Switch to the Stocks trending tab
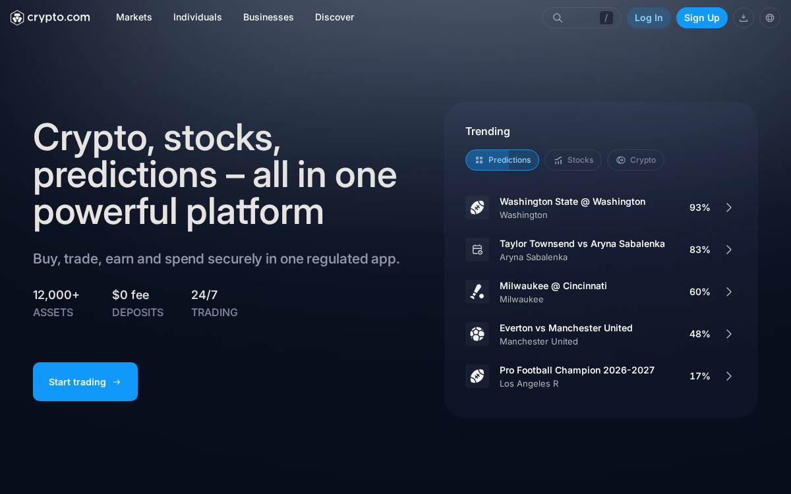791x494 pixels. (x=573, y=160)
